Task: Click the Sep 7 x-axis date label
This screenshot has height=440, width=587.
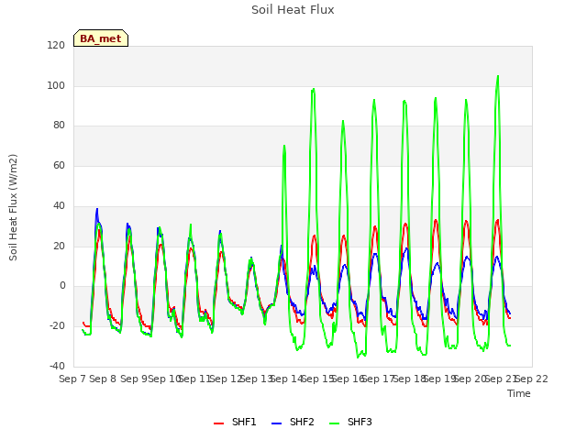Action: 72,379
